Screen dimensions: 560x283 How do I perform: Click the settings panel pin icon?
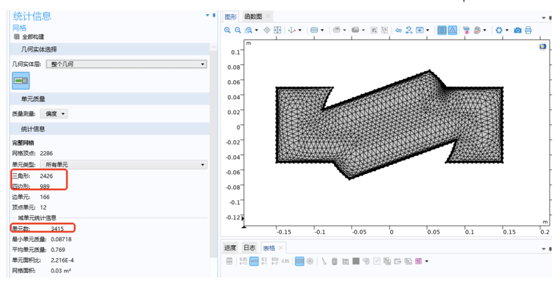(214, 16)
